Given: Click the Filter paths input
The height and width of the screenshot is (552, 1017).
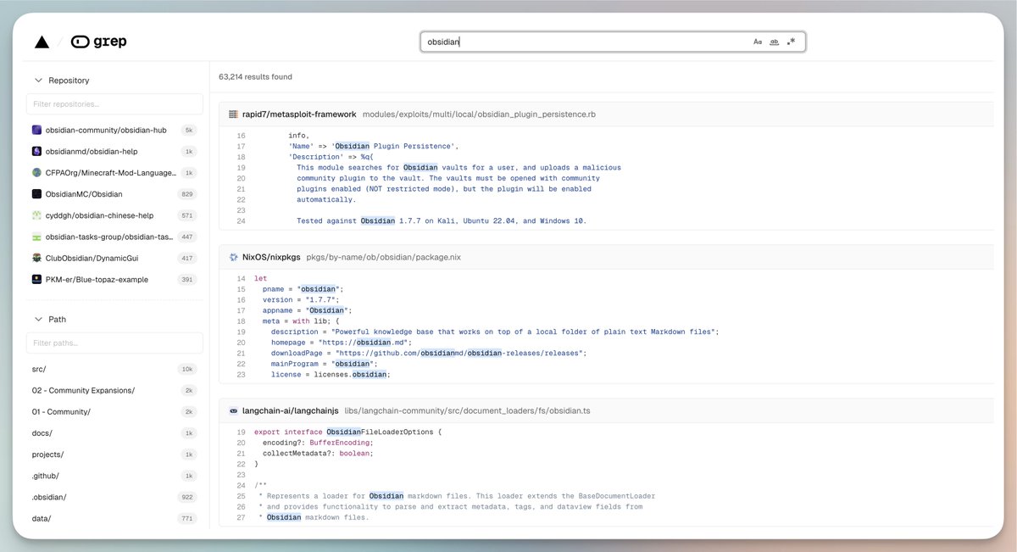Looking at the screenshot, I should tap(114, 343).
